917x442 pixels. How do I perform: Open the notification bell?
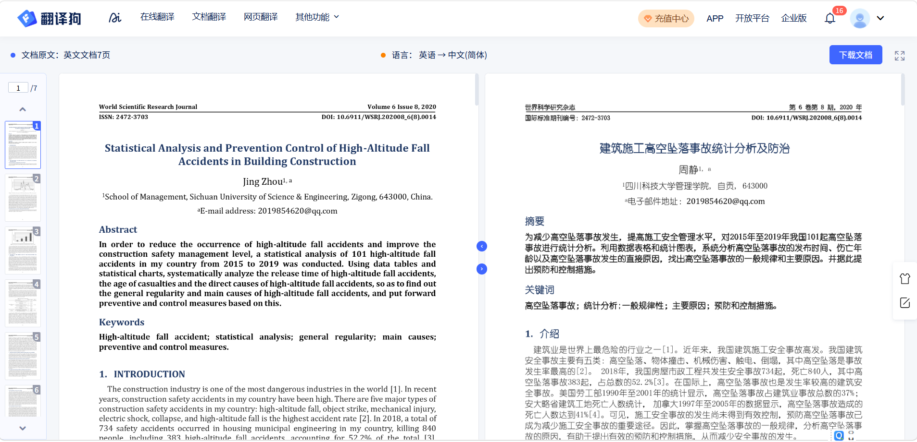point(829,18)
